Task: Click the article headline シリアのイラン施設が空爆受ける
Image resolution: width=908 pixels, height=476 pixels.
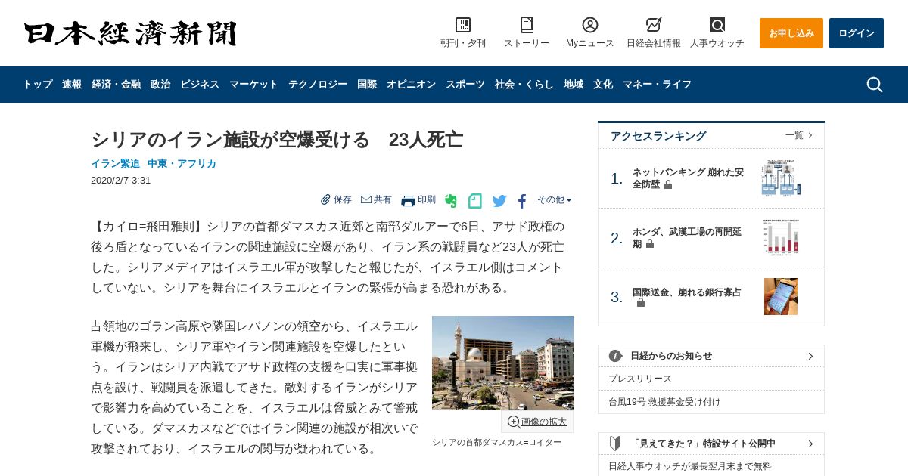Action: 277,140
